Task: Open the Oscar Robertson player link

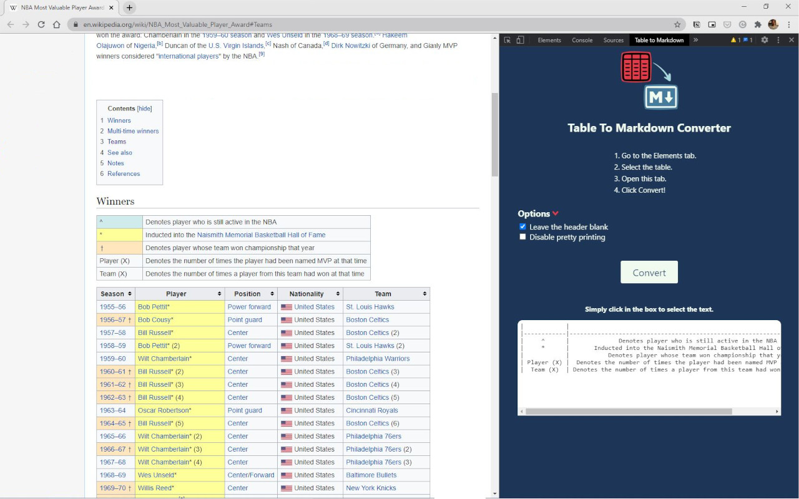Action: click(x=164, y=410)
